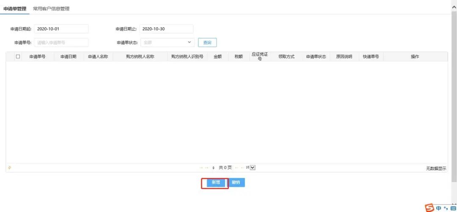Click the 撤销 button
The height and width of the screenshot is (212, 457).
236,182
